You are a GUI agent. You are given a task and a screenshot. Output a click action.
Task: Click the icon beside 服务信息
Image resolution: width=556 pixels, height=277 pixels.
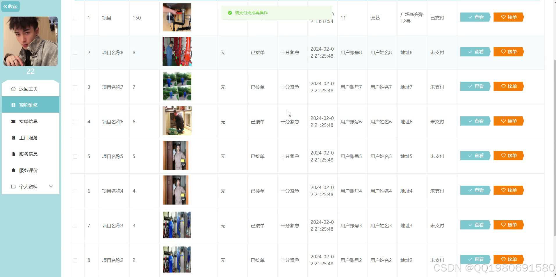tap(13, 154)
